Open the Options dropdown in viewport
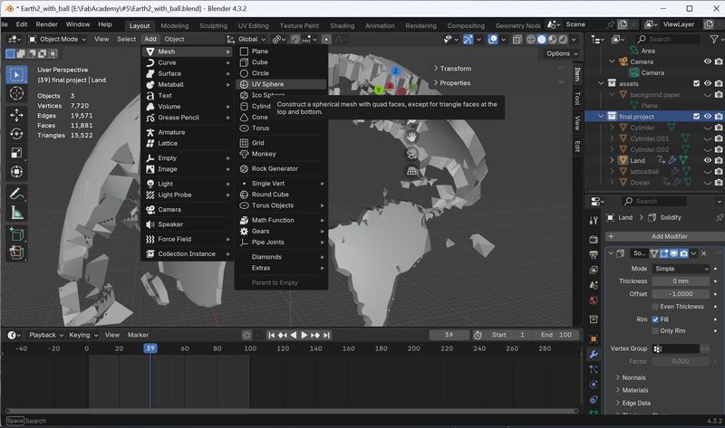 pyautogui.click(x=562, y=53)
